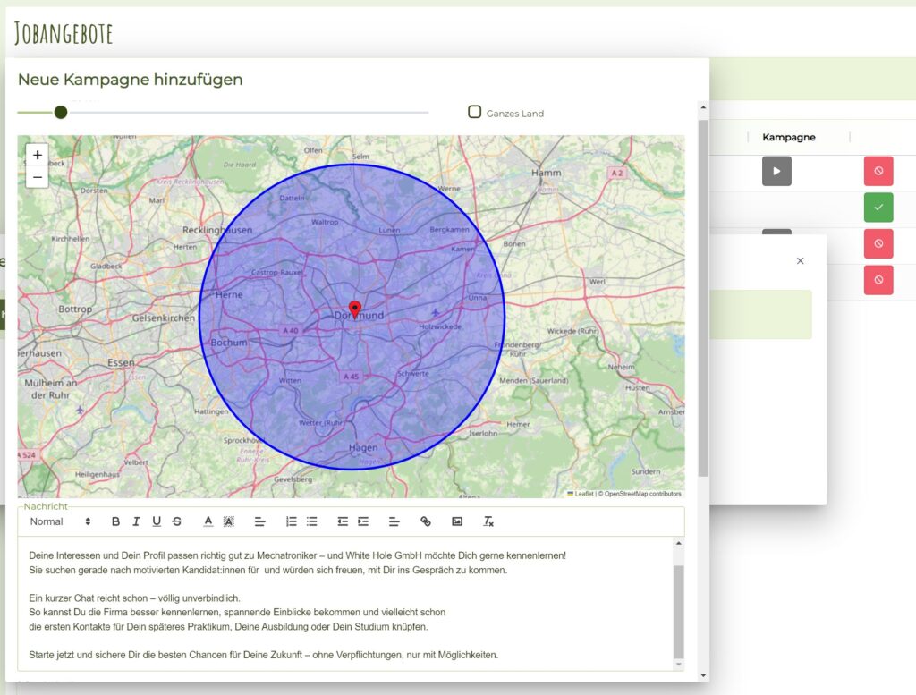This screenshot has height=695, width=916.
Task: Zoom out of the map
Action: click(38, 177)
